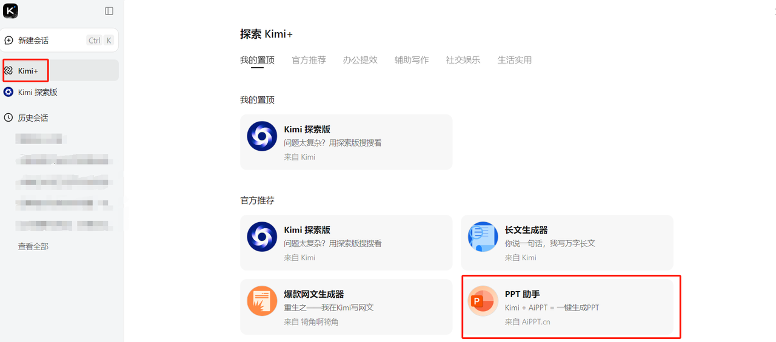The image size is (776, 342).
Task: Click Kimi 探索版 icon under 官方推荐
Action: [262, 237]
